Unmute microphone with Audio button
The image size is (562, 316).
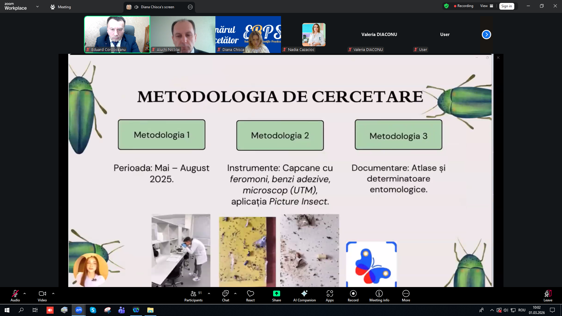[15, 294]
